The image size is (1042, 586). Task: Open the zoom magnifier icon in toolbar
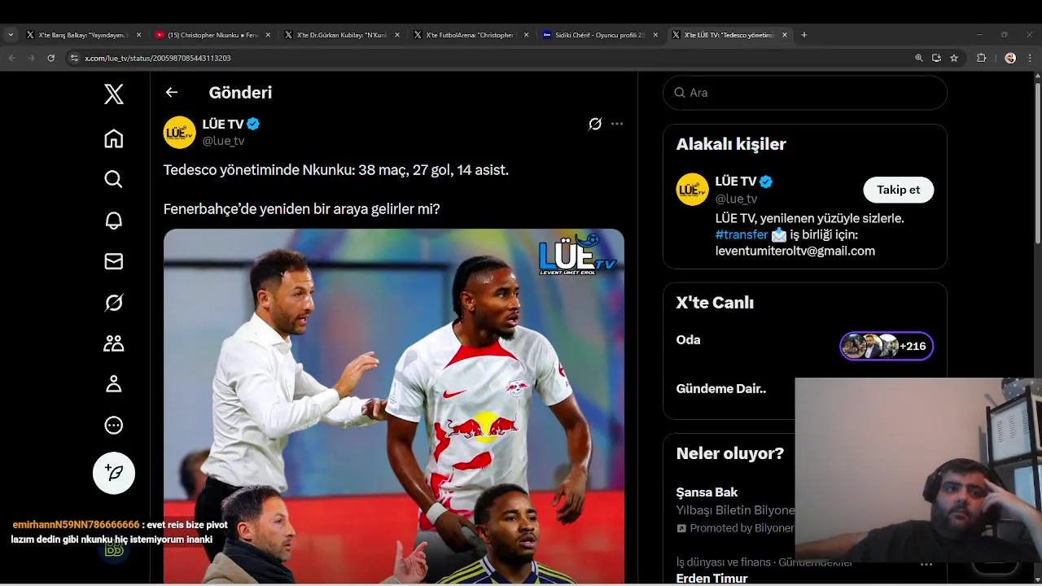(x=919, y=58)
